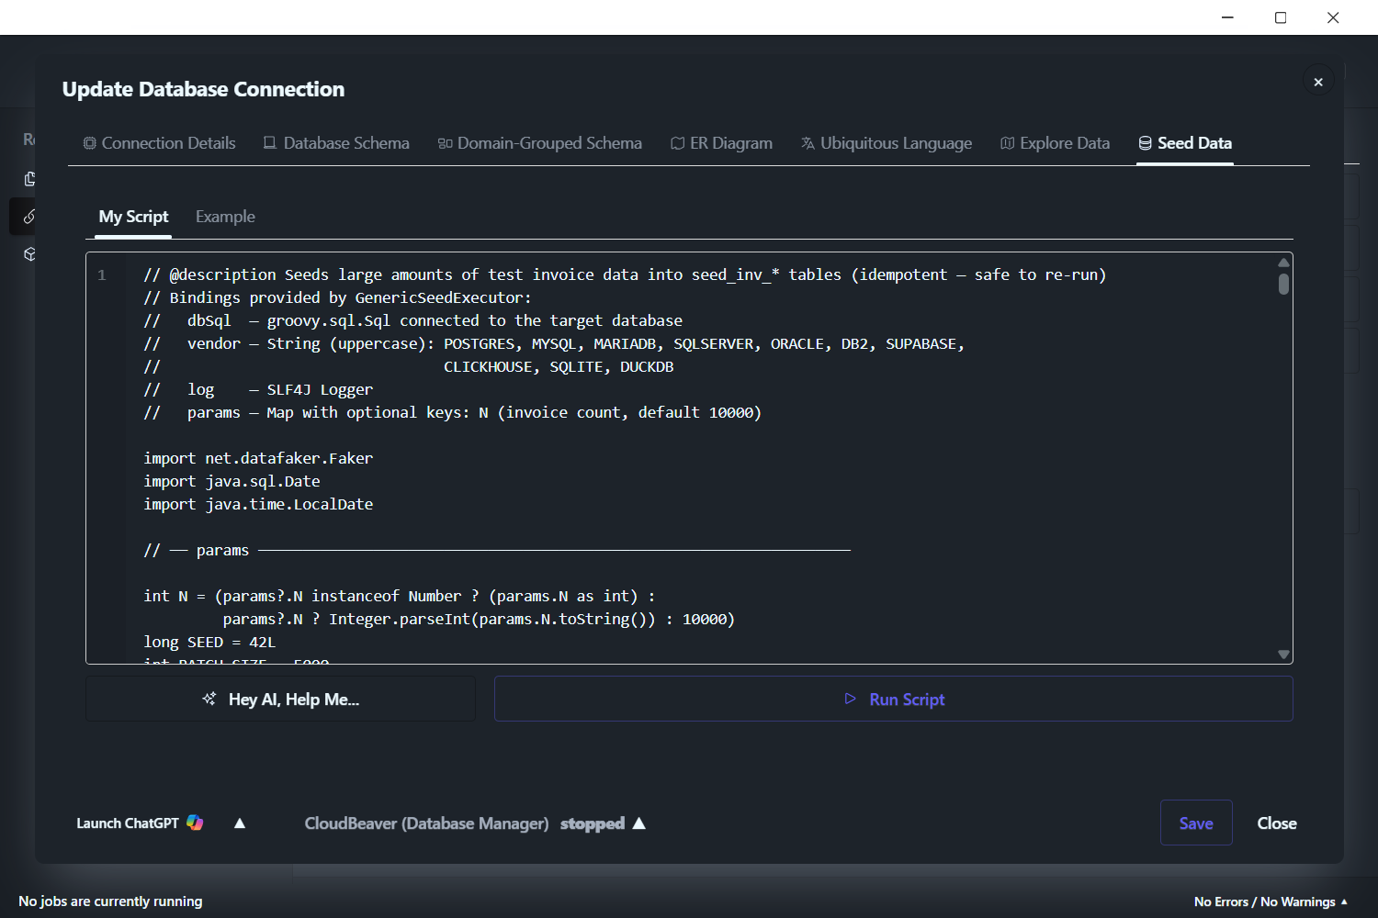Click the script editor scrollbar up arrow

pyautogui.click(x=1283, y=263)
